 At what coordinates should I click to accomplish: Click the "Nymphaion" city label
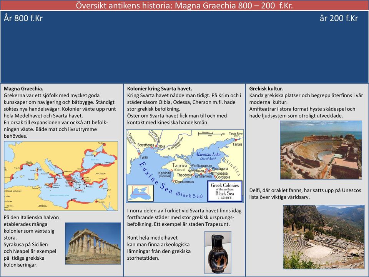[196, 171]
